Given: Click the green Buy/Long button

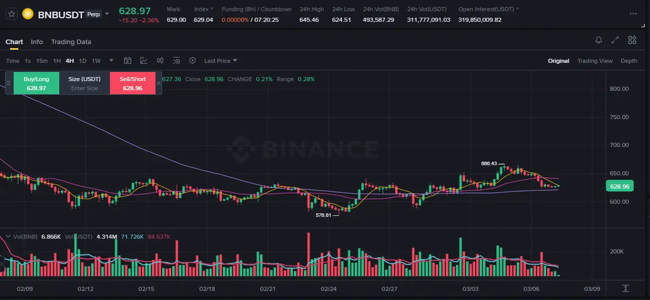Looking at the screenshot, I should [36, 83].
